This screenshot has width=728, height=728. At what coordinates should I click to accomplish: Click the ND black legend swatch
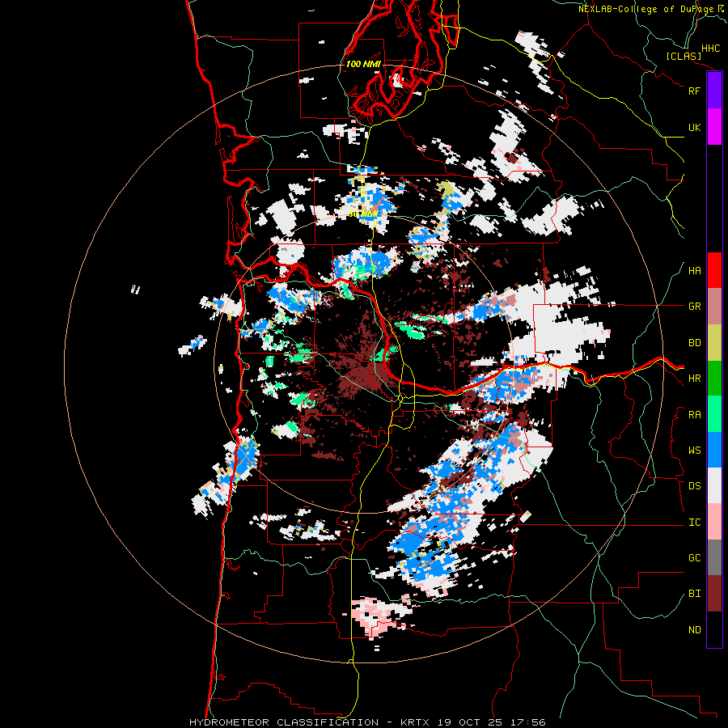click(714, 629)
